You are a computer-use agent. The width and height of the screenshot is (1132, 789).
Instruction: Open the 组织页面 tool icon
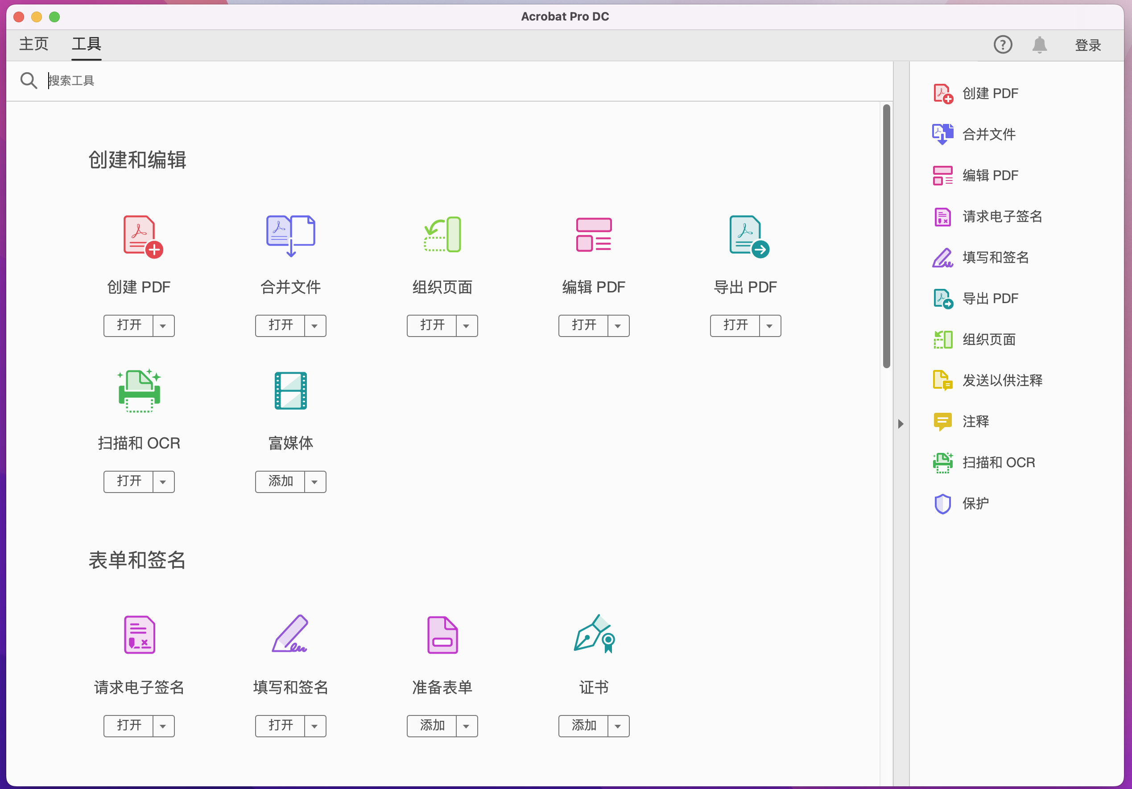click(442, 235)
